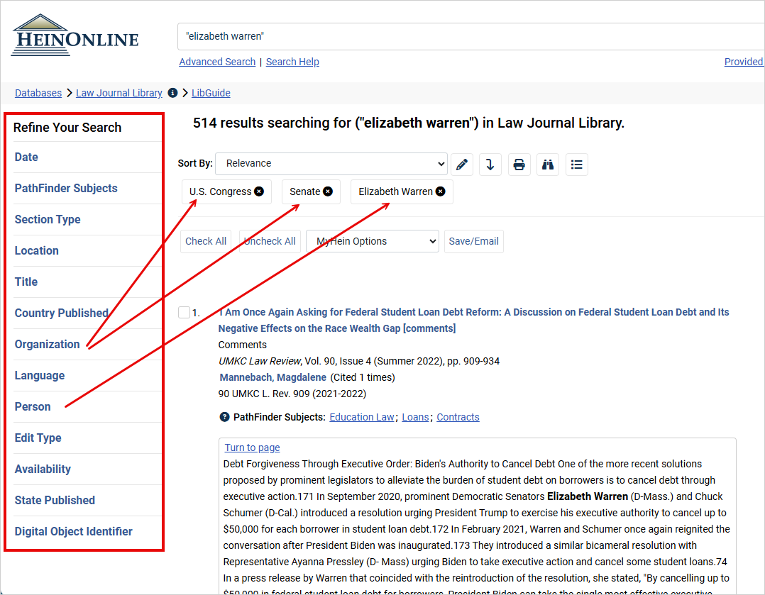
Task: Click the printer icon
Action: (x=519, y=165)
